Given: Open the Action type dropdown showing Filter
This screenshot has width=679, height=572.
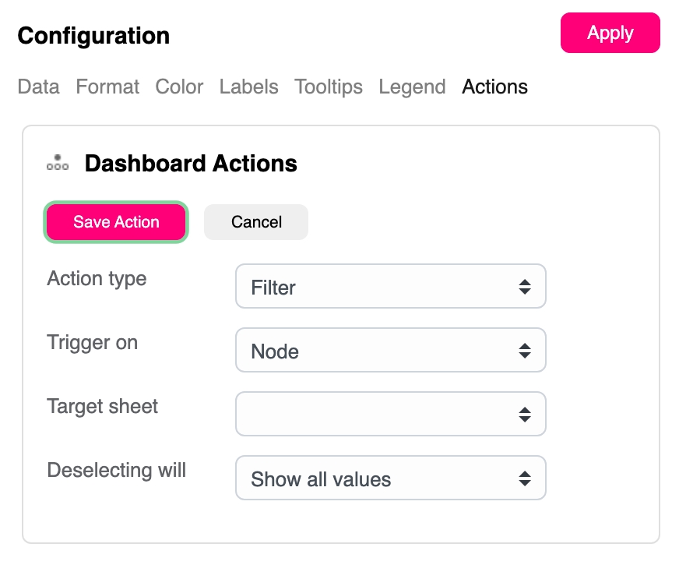Looking at the screenshot, I should pyautogui.click(x=390, y=287).
